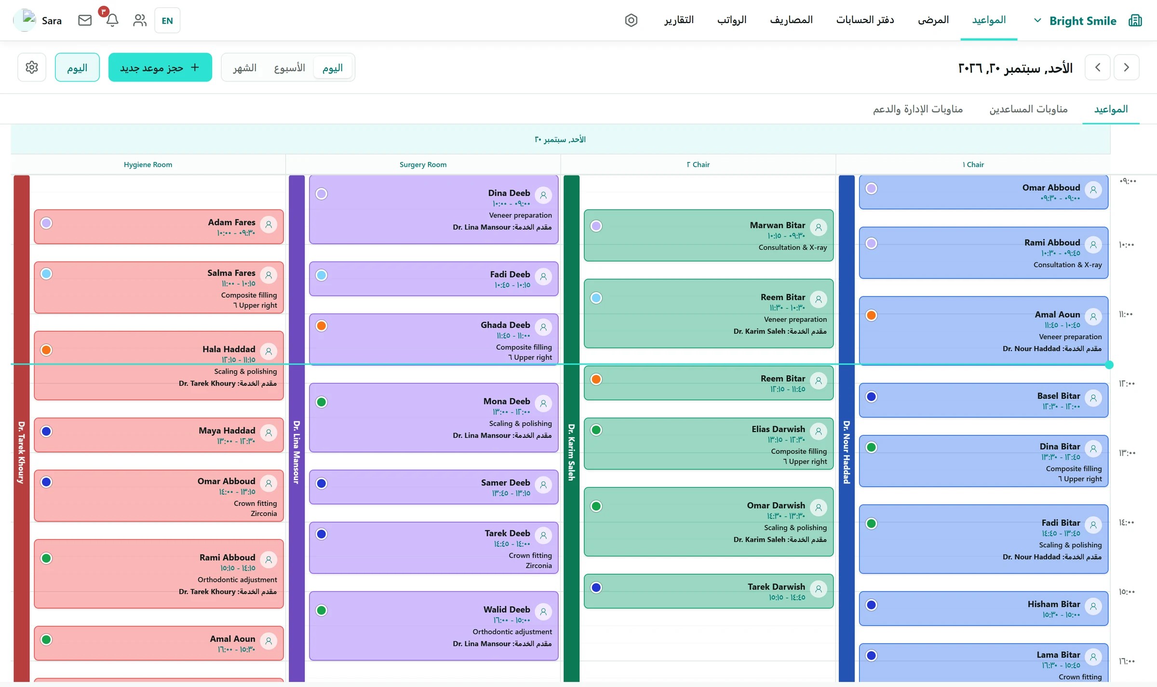Open the mail inbox icon
This screenshot has width=1157, height=687.
(x=85, y=20)
